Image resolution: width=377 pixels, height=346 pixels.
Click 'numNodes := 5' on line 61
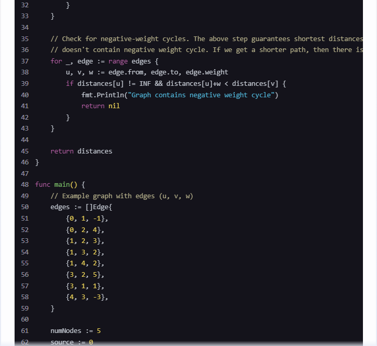pos(76,330)
